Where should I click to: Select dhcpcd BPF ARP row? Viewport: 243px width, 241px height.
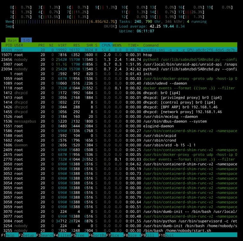(119, 107)
